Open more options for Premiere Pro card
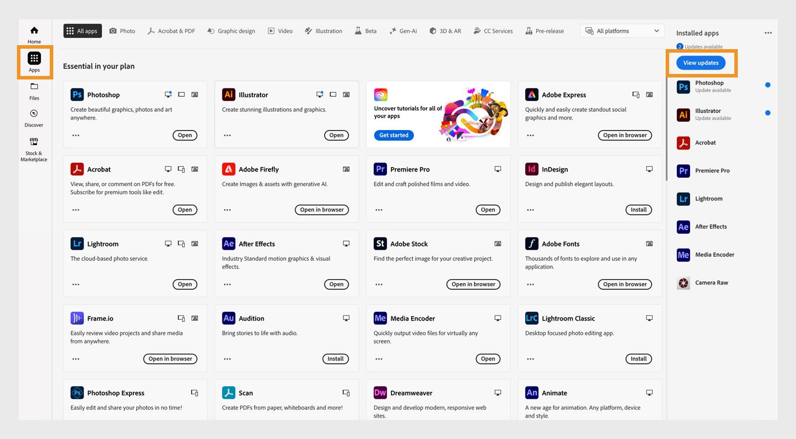796x439 pixels. [x=379, y=210]
